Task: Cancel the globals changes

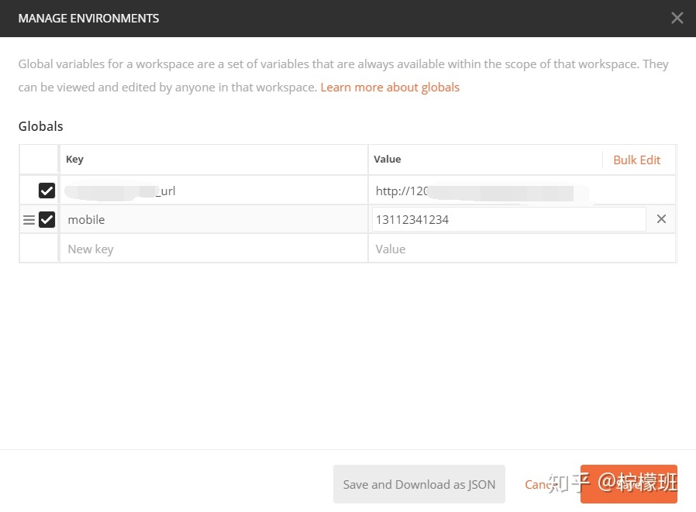Action: (x=542, y=484)
